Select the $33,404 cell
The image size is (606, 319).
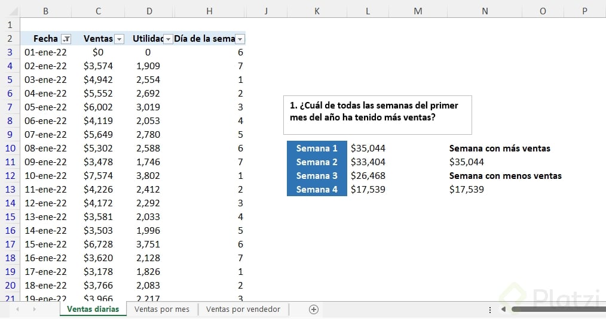(368, 162)
